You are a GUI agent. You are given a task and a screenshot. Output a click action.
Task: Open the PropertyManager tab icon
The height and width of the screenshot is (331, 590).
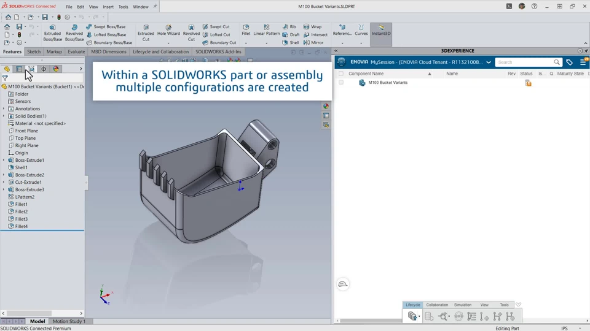pyautogui.click(x=19, y=69)
